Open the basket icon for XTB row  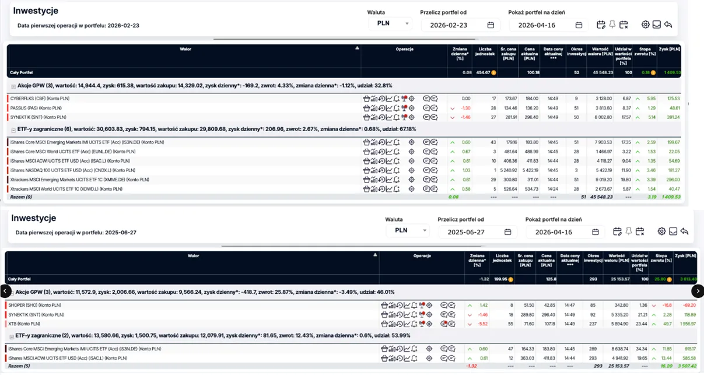pyautogui.click(x=384, y=324)
